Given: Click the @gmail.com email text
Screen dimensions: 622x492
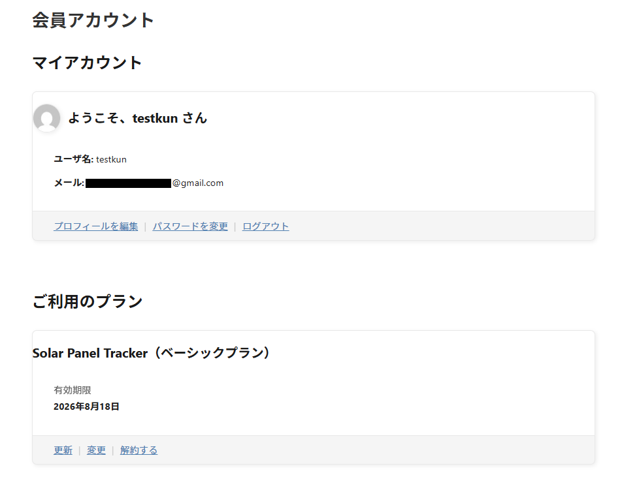Looking at the screenshot, I should coord(198,183).
